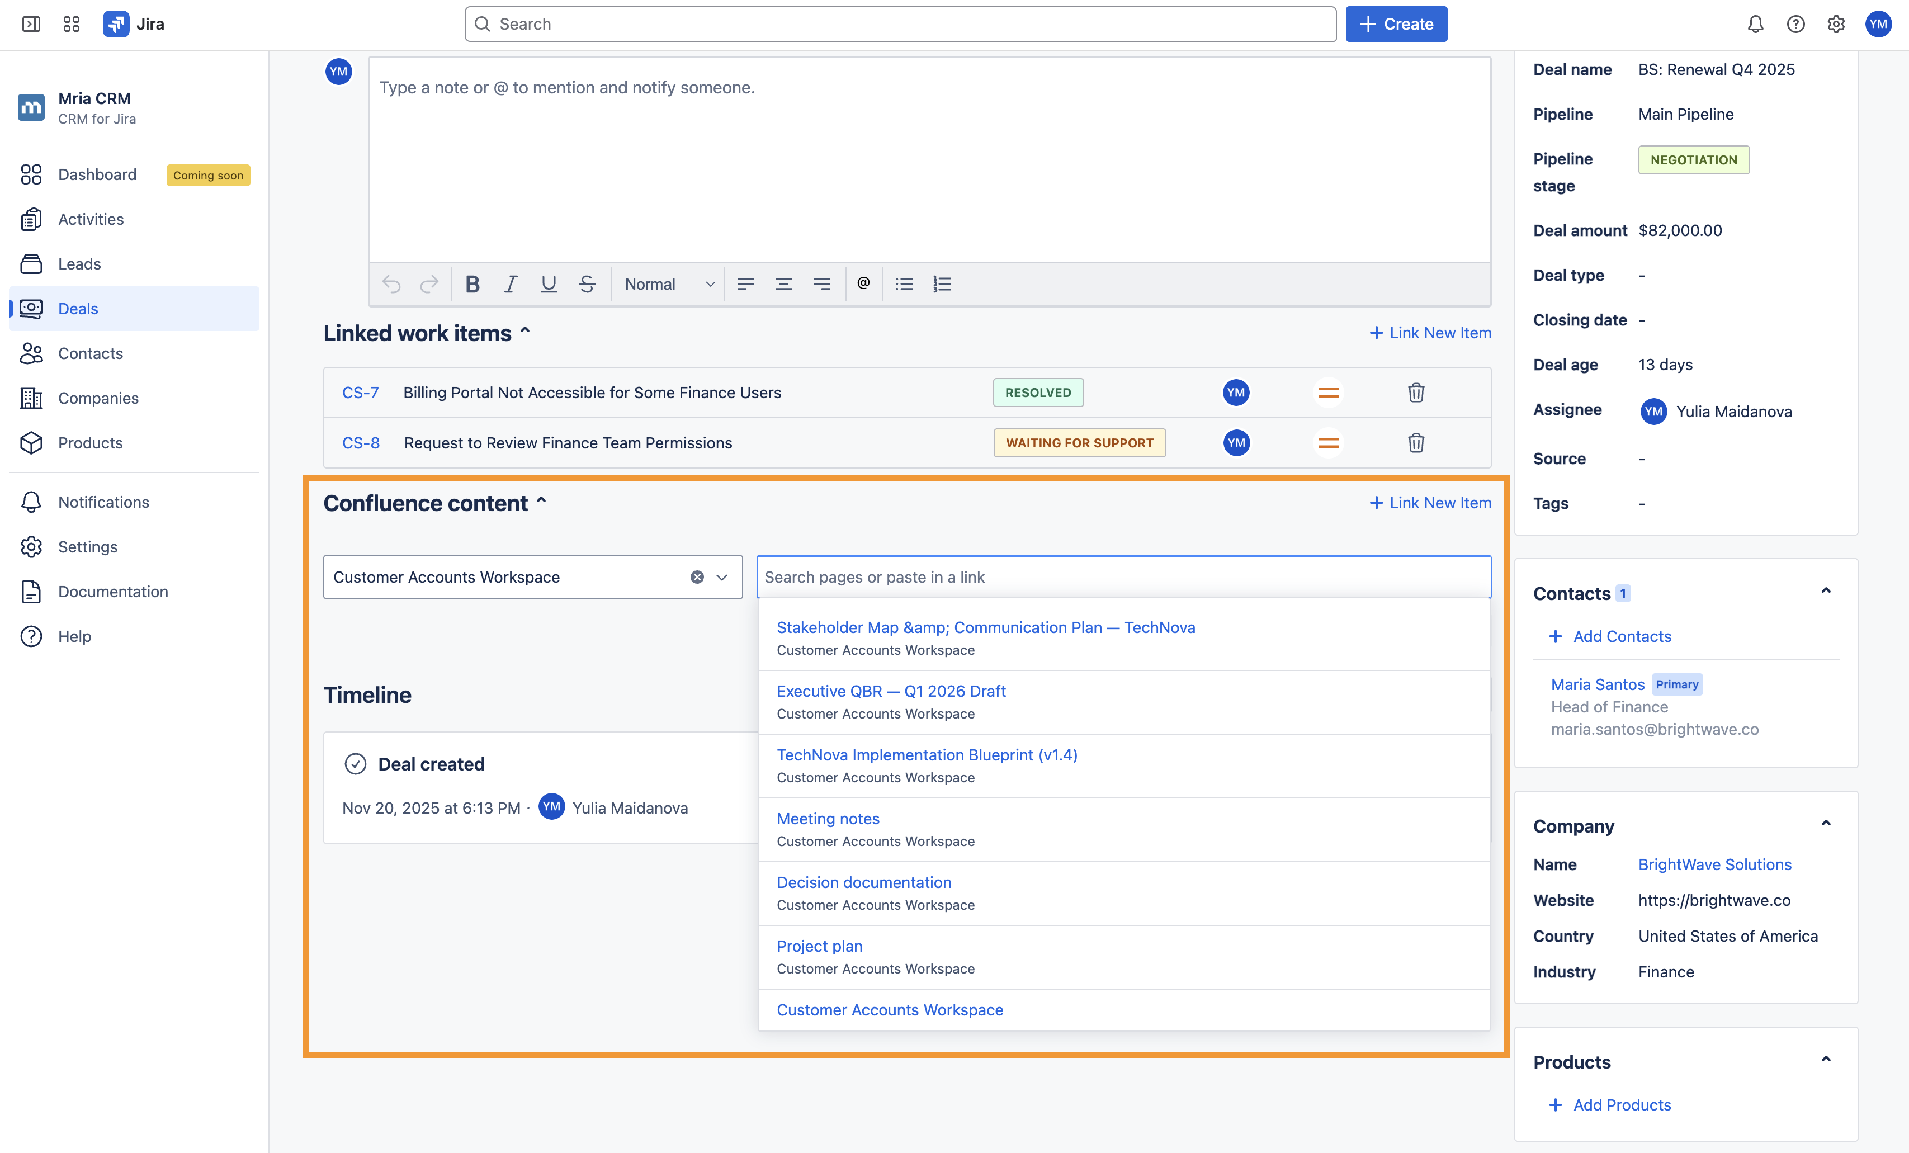The width and height of the screenshot is (1909, 1153).
Task: Open the Normal text style dropdown
Action: pos(668,283)
